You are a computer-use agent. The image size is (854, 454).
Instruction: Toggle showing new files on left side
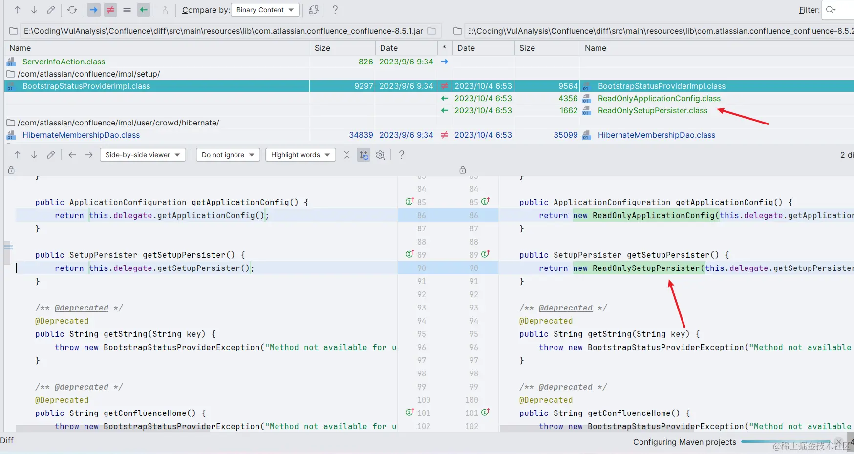point(94,10)
